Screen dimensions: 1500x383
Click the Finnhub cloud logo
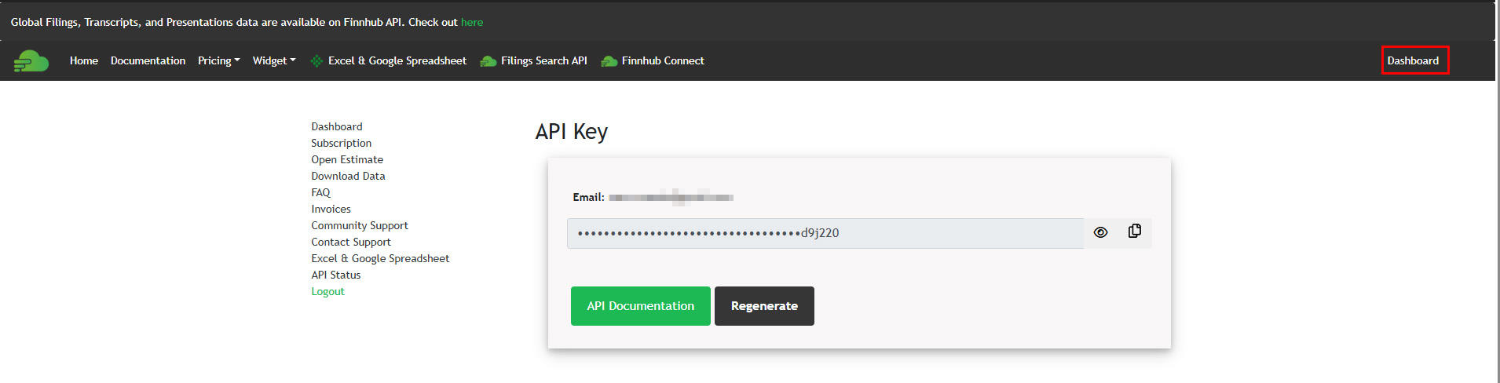click(x=31, y=60)
